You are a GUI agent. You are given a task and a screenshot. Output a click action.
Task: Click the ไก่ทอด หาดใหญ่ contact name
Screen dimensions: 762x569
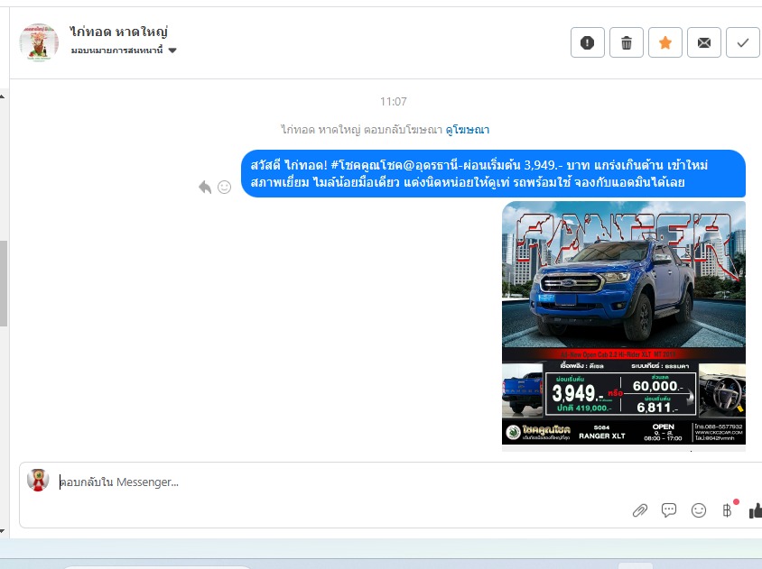118,32
